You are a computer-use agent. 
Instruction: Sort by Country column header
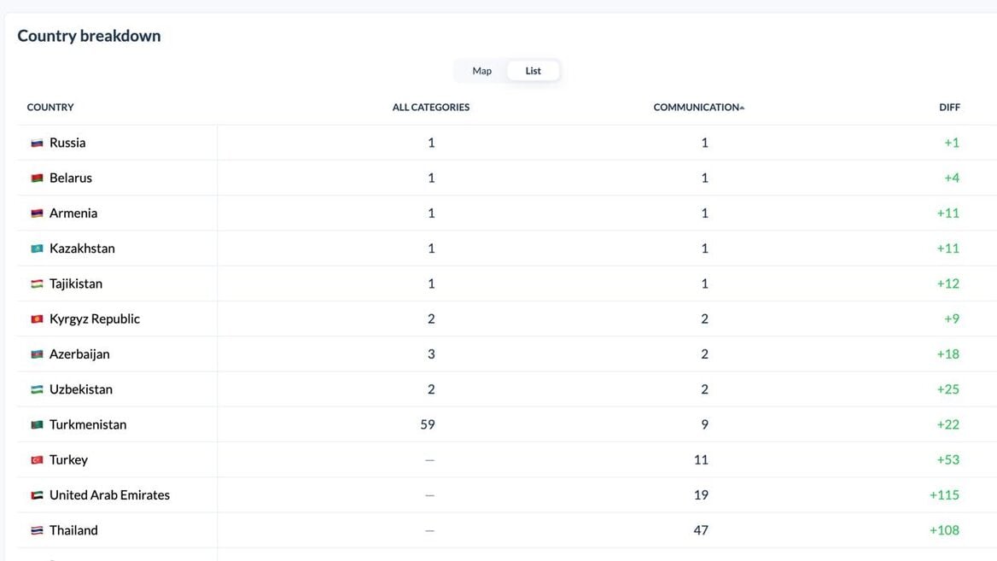point(50,108)
